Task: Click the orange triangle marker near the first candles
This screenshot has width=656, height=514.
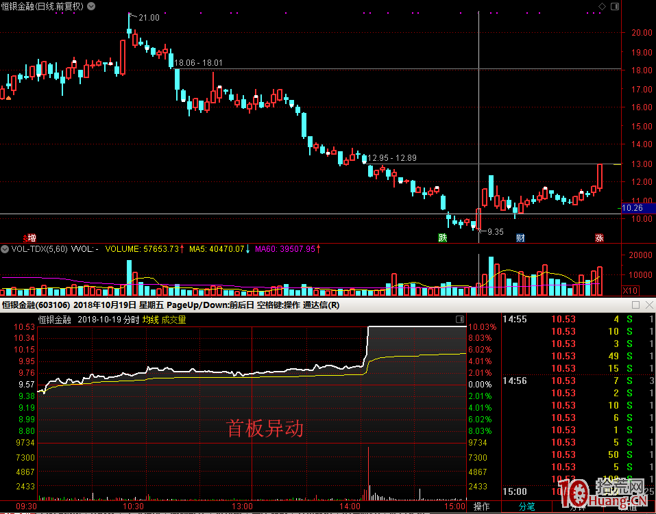Action: (8, 98)
